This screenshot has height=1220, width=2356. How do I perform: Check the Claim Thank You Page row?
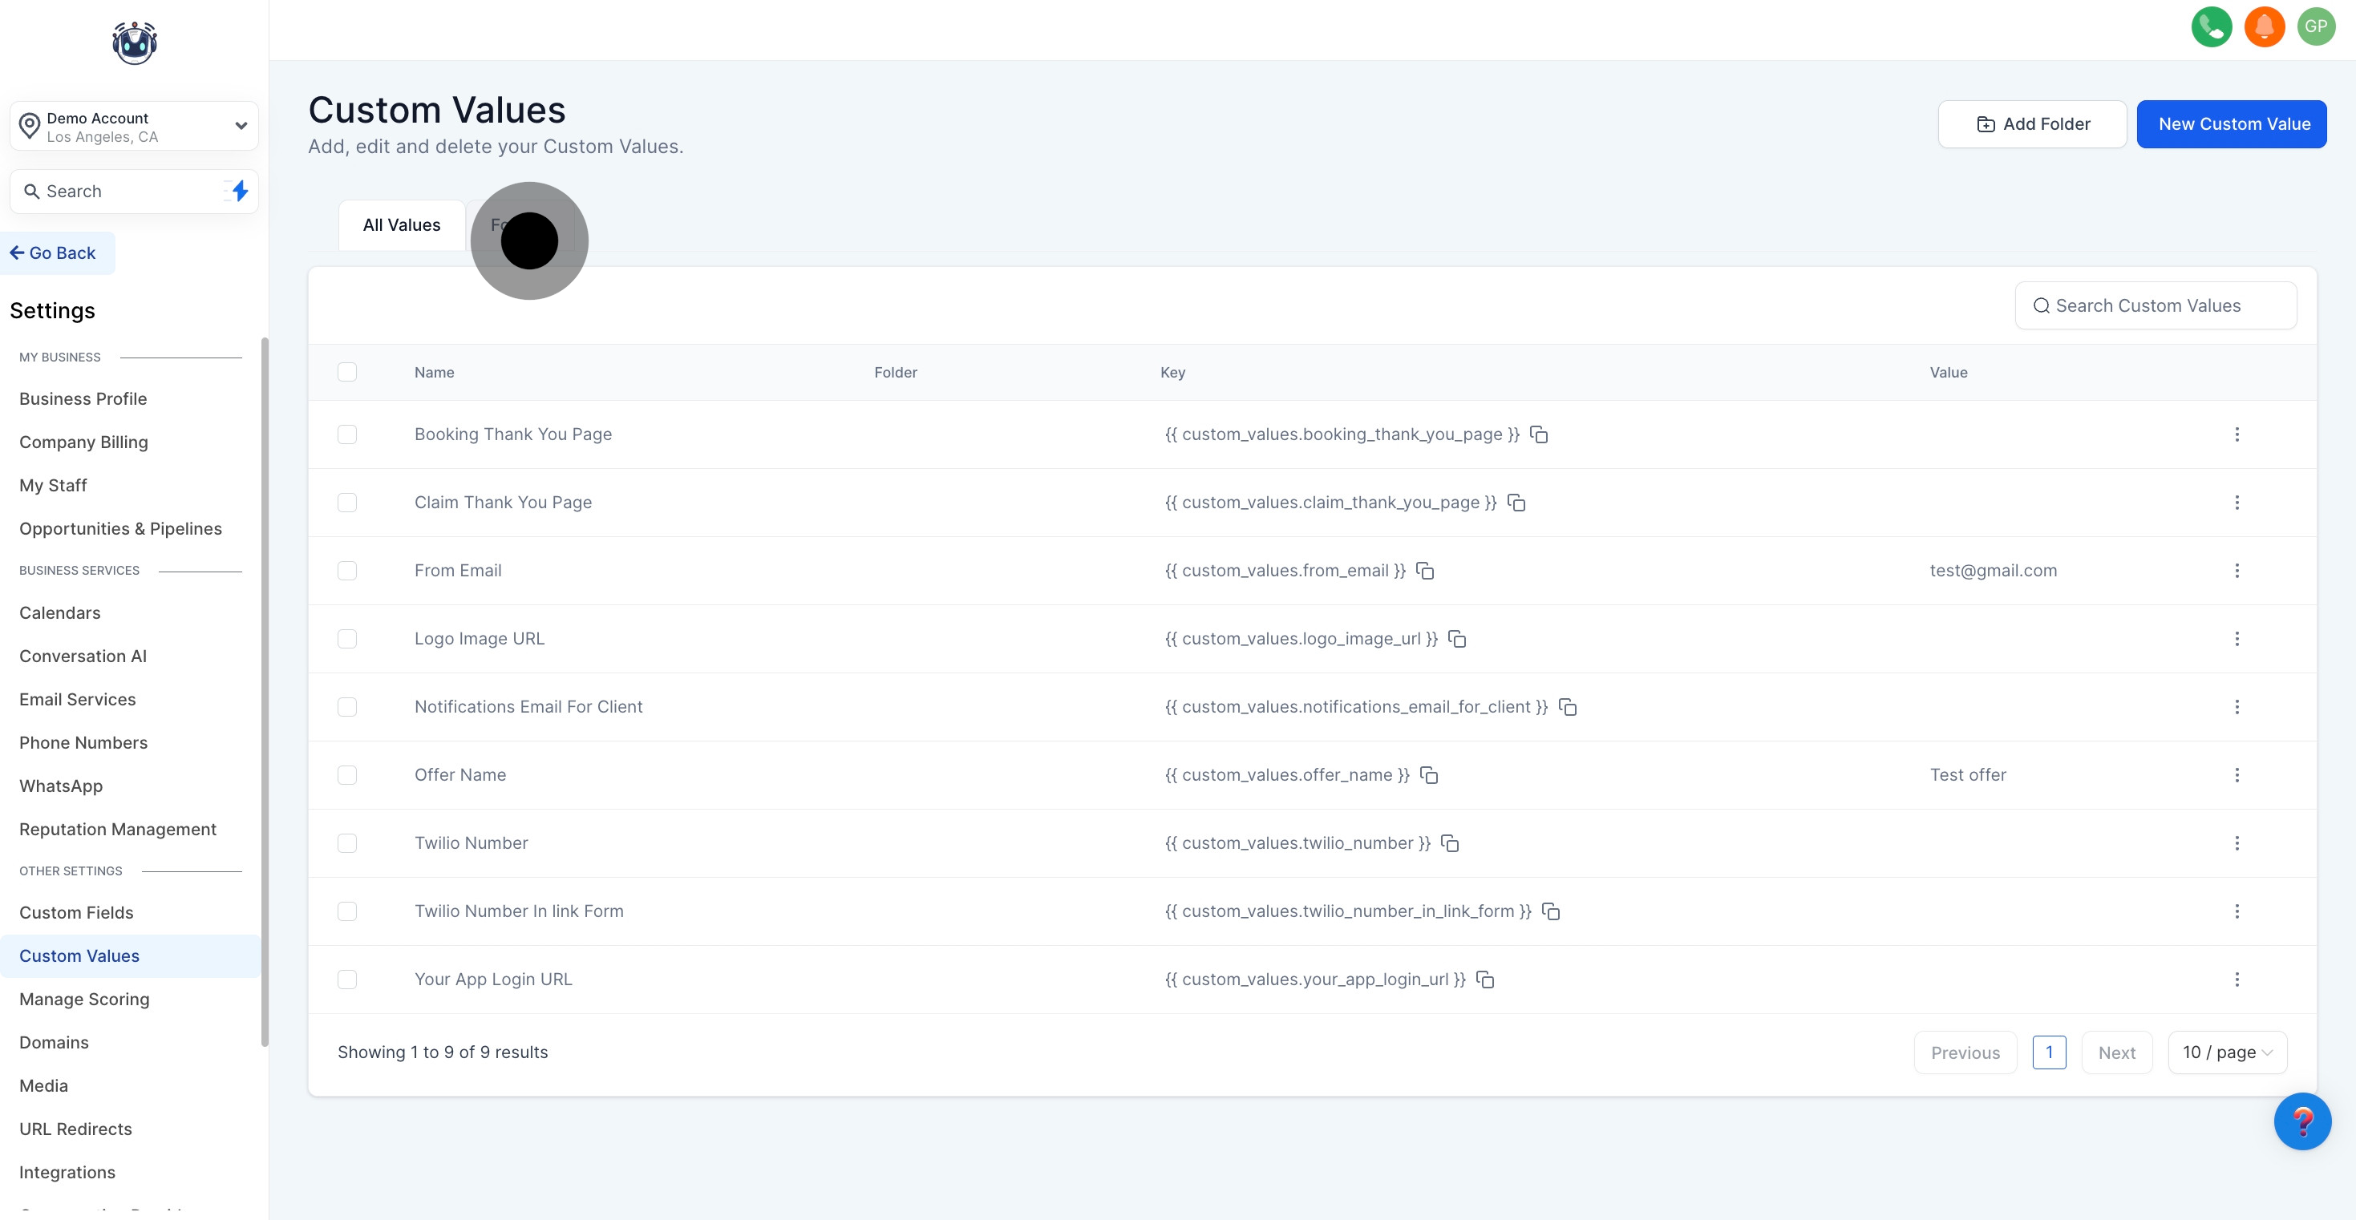(346, 503)
